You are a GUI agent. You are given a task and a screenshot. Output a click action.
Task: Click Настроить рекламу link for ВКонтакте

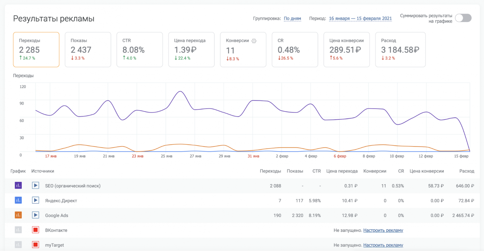pos(383,230)
